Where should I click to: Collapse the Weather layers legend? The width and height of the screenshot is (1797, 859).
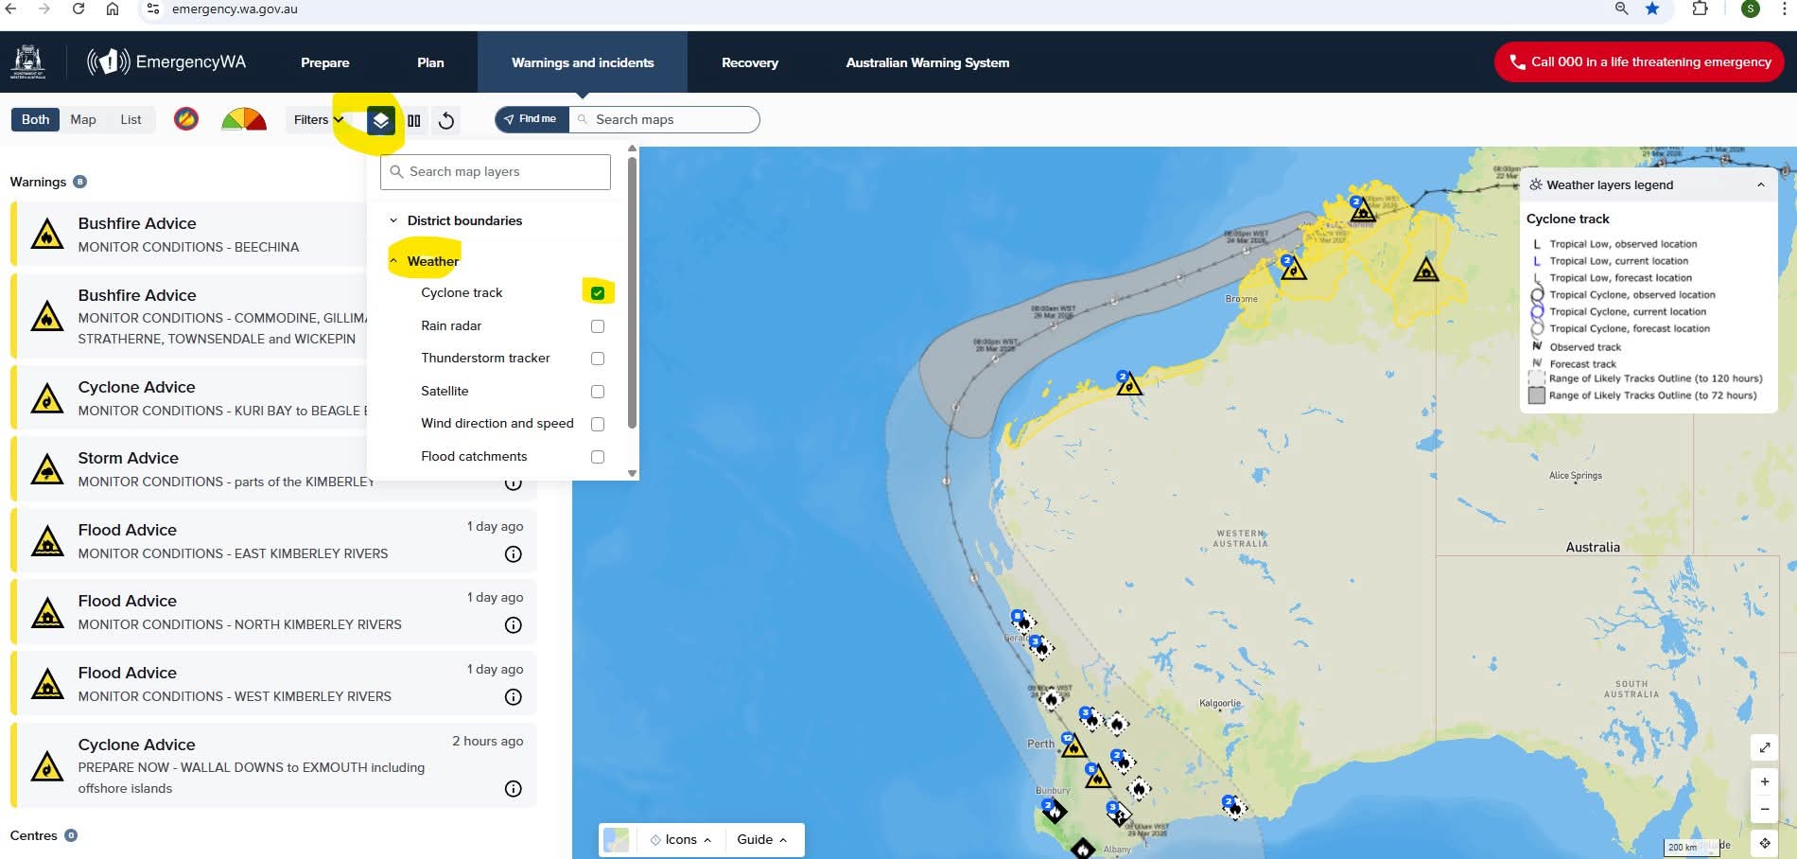pos(1760,185)
